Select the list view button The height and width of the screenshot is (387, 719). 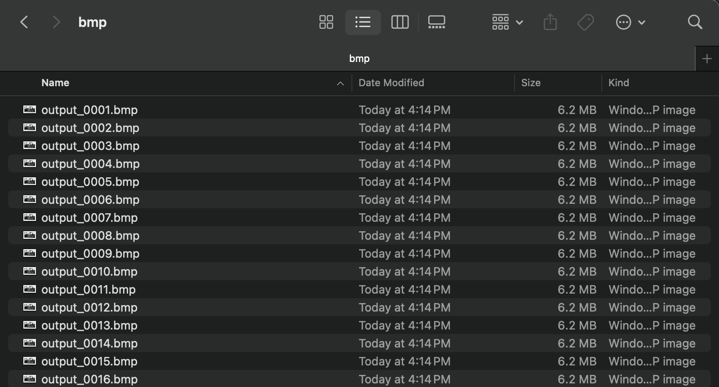pyautogui.click(x=363, y=22)
